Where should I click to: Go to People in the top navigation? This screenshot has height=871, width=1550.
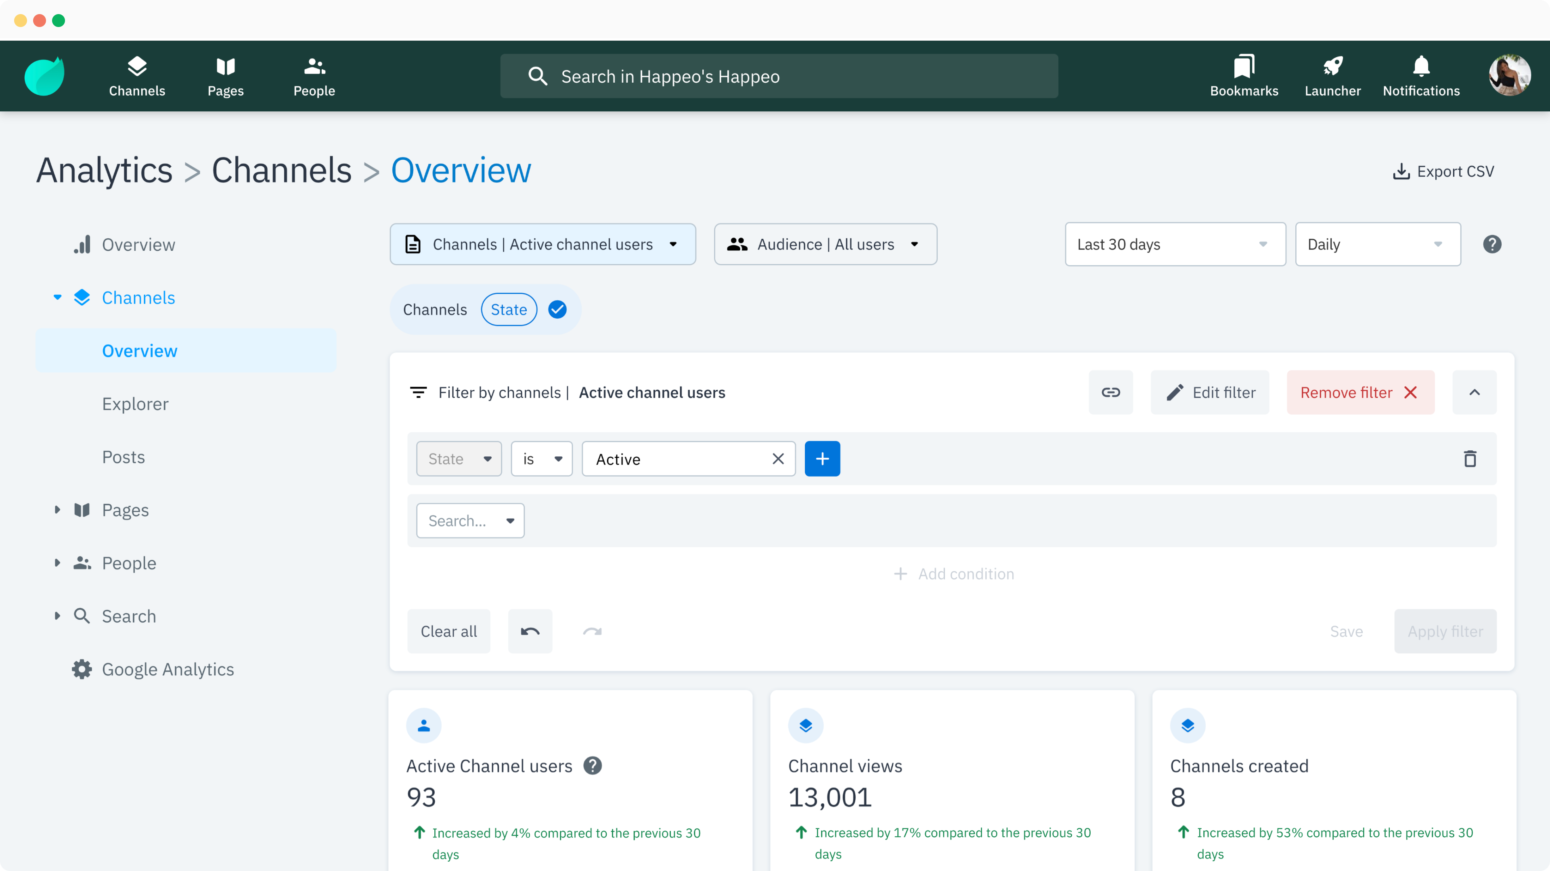click(x=314, y=76)
